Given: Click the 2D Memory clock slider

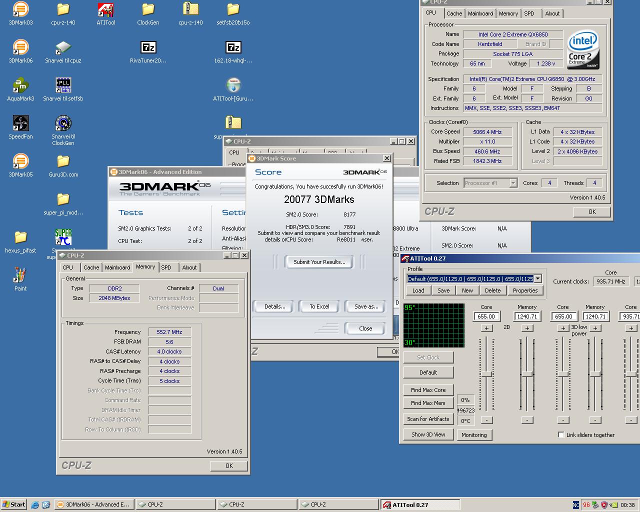Looking at the screenshot, I should point(527,374).
